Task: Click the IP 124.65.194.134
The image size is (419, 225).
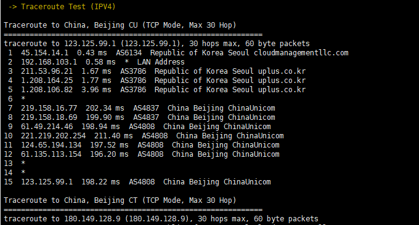Action: pyautogui.click(x=51, y=145)
